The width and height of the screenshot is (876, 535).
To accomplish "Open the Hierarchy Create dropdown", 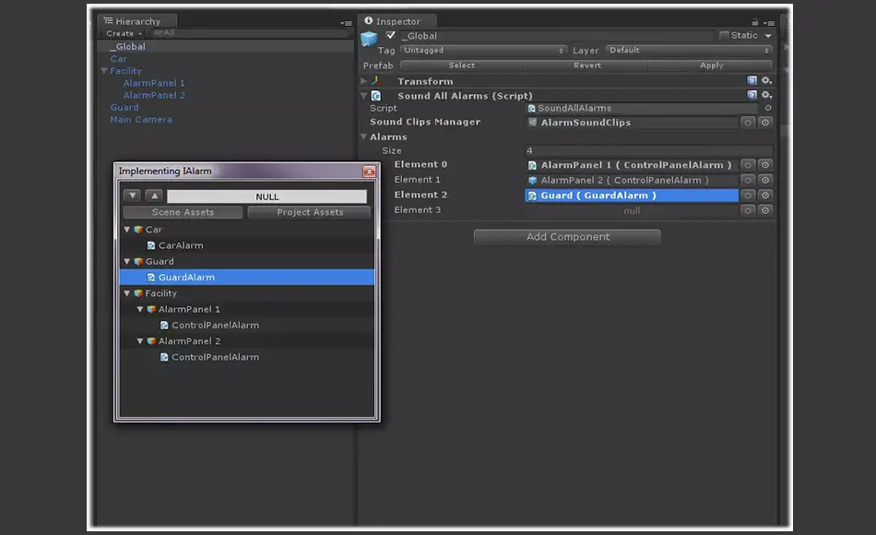I will [124, 33].
